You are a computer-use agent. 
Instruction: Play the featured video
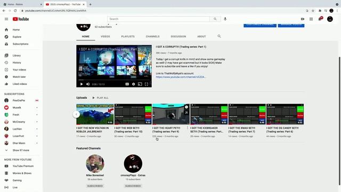coord(82,84)
